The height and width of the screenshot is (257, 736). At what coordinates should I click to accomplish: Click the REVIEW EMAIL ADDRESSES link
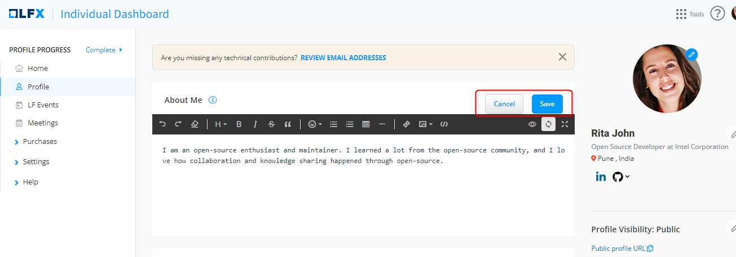[x=343, y=58]
